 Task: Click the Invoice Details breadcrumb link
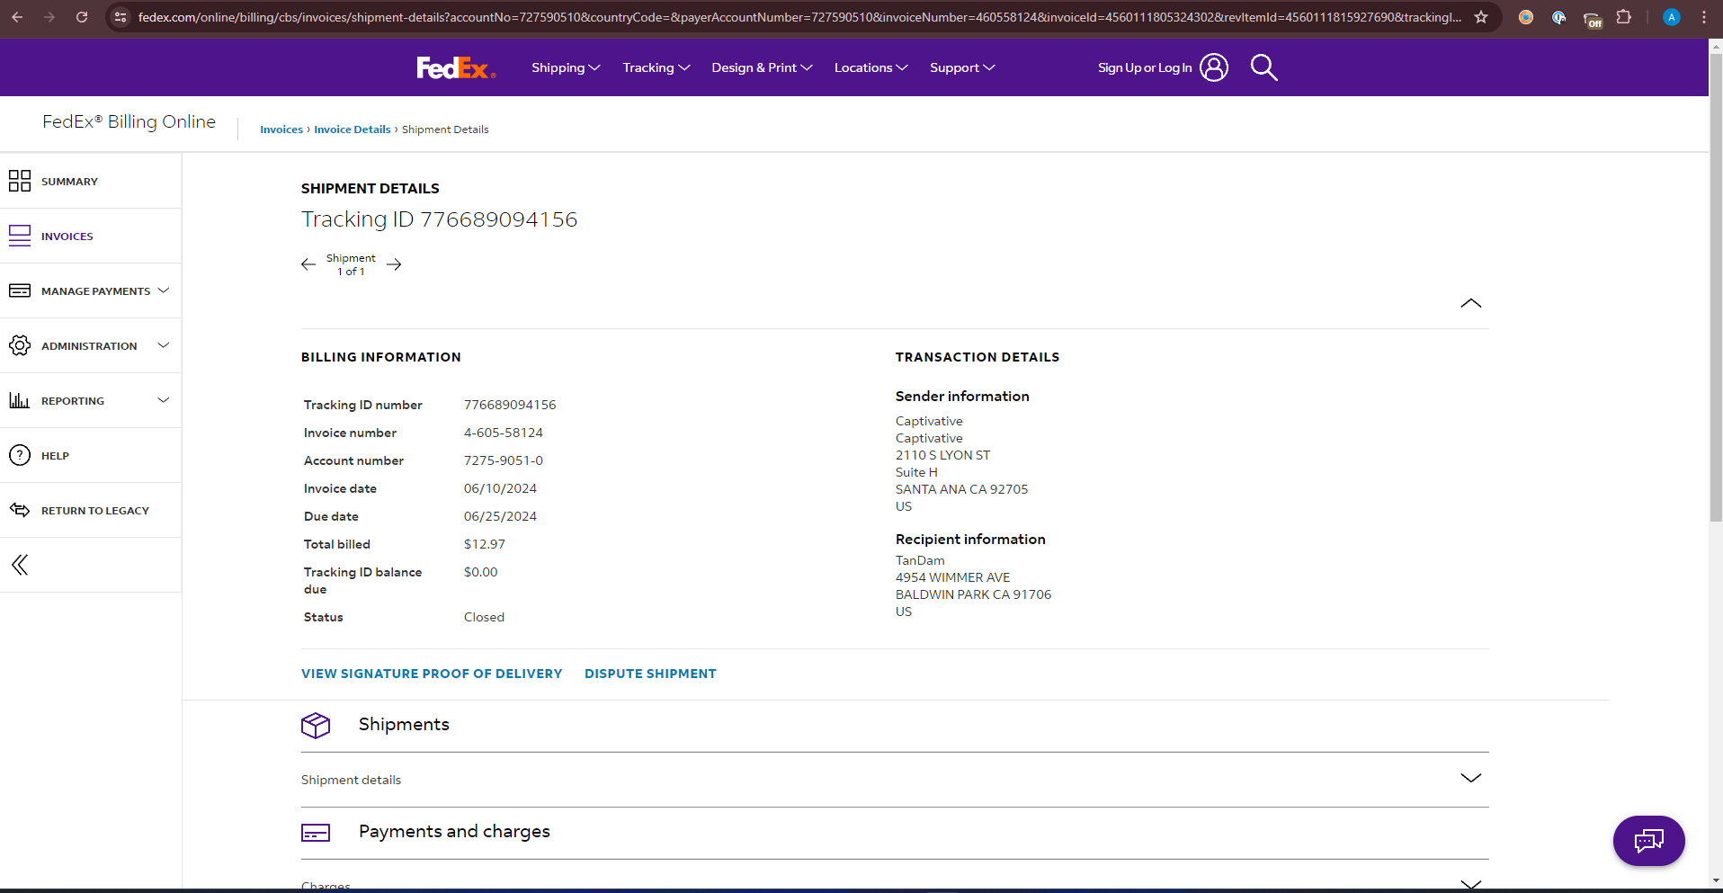coord(353,129)
